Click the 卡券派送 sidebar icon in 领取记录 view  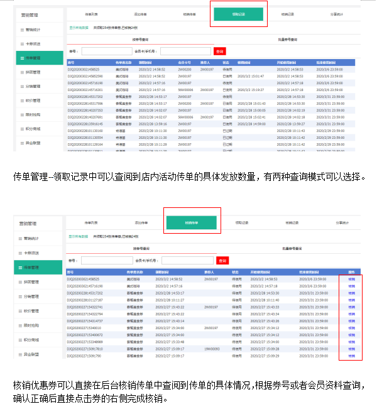click(x=22, y=43)
